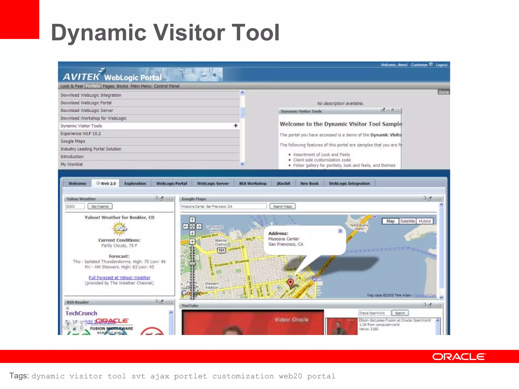Click the Search Maps button
This screenshot has height=389, width=519.
point(283,206)
